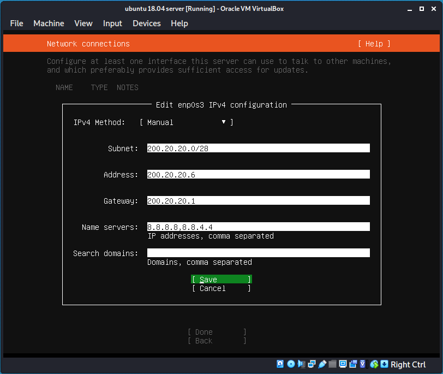The image size is (443, 374).
Task: Click the audio status icon in statusbar
Action: 301,364
